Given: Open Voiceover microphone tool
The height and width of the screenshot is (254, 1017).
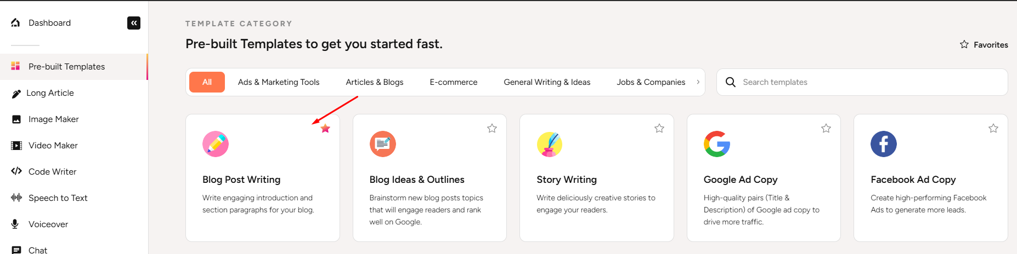Looking at the screenshot, I should [x=16, y=224].
